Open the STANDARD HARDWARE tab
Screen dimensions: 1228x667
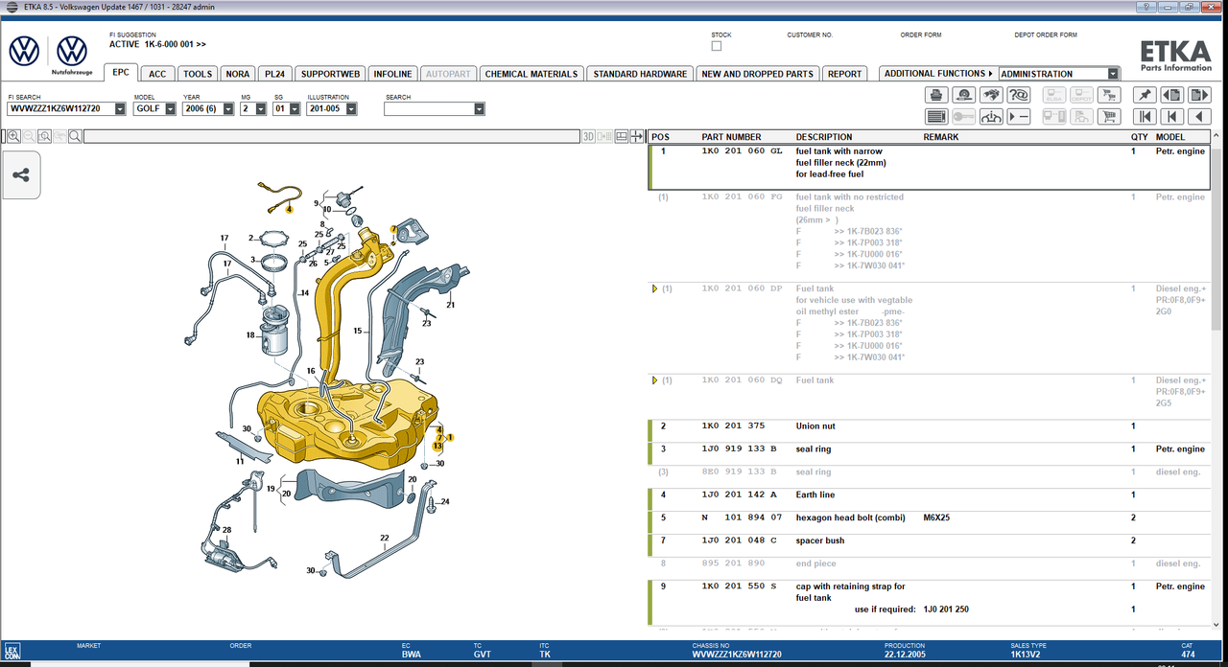[x=640, y=74]
